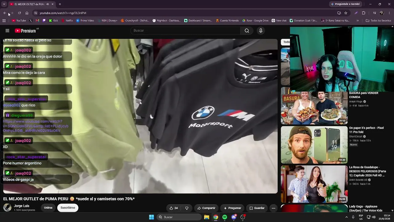The width and height of the screenshot is (394, 222).
Task: Open the media controls icon in toolbar
Action: (x=374, y=13)
